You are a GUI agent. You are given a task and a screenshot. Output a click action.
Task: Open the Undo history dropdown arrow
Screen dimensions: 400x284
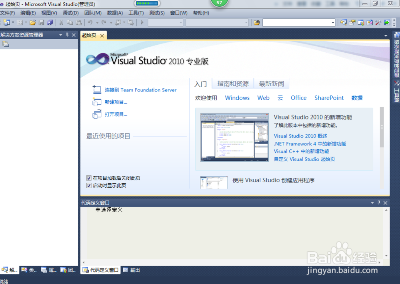coord(97,23)
